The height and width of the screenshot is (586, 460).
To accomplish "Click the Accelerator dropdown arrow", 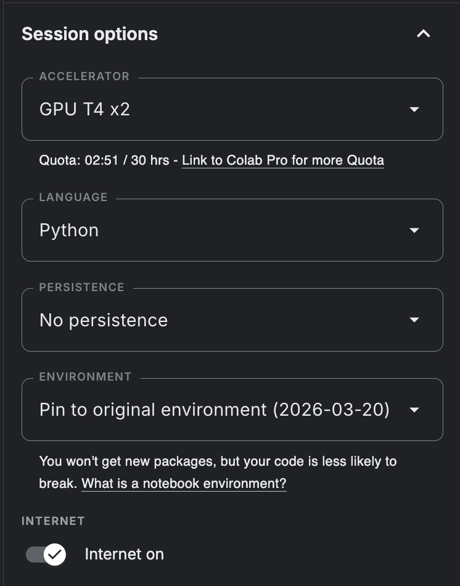I will point(414,110).
